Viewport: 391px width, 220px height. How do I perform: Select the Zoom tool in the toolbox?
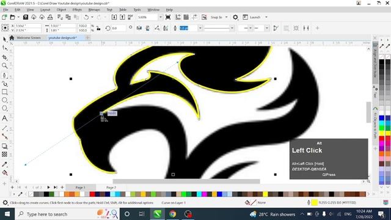4,65
